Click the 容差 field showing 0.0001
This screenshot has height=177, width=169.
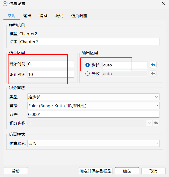93,115
